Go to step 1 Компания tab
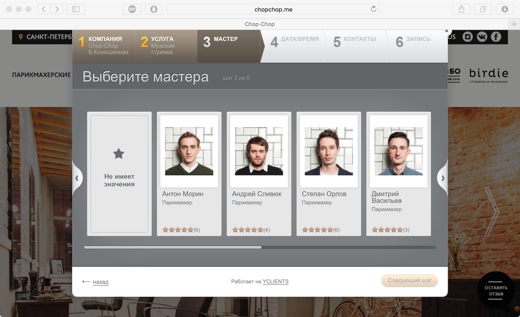This screenshot has width=520, height=317. click(x=104, y=46)
